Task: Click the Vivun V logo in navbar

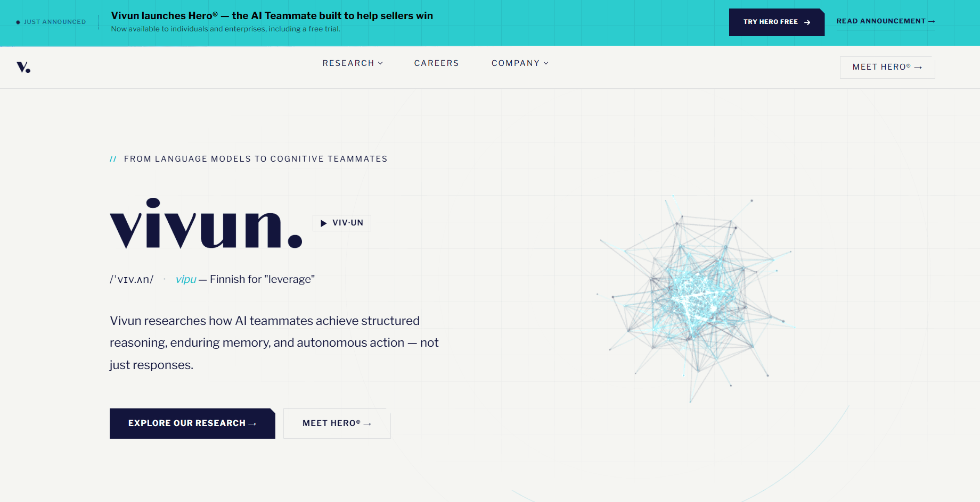Action: coord(23,67)
